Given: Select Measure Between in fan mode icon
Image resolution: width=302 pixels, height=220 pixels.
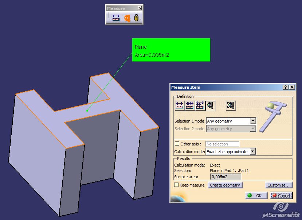Looking at the screenshot, I should 200,105.
